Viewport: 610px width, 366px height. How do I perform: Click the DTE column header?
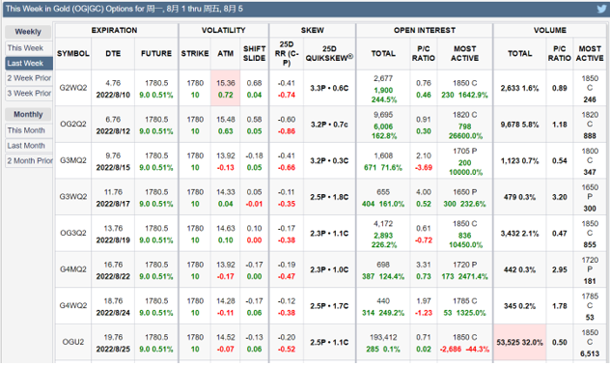point(113,54)
